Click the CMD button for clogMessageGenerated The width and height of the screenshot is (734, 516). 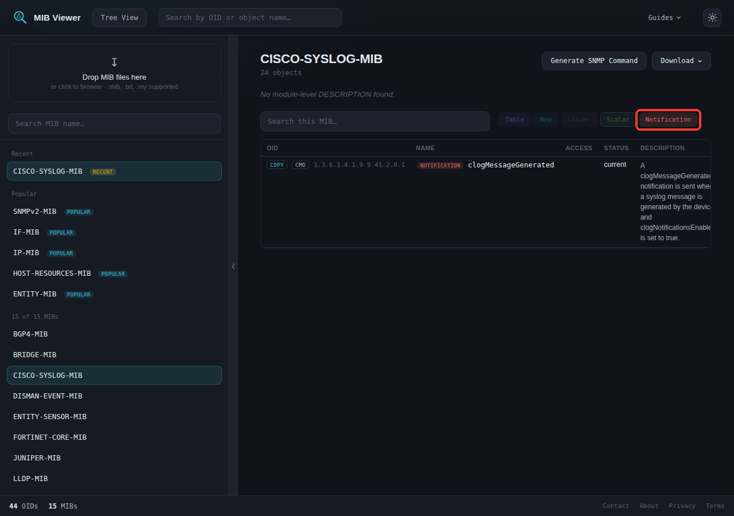[300, 165]
